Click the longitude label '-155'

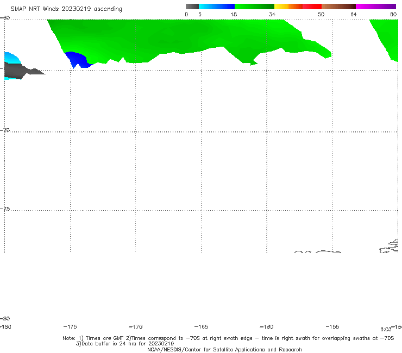[332, 327]
